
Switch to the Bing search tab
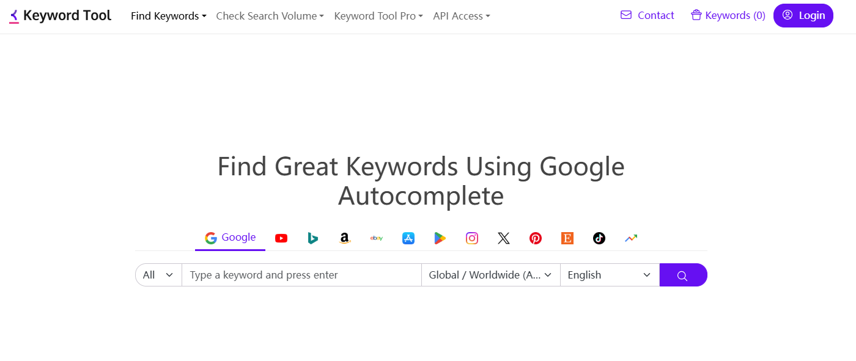click(313, 238)
